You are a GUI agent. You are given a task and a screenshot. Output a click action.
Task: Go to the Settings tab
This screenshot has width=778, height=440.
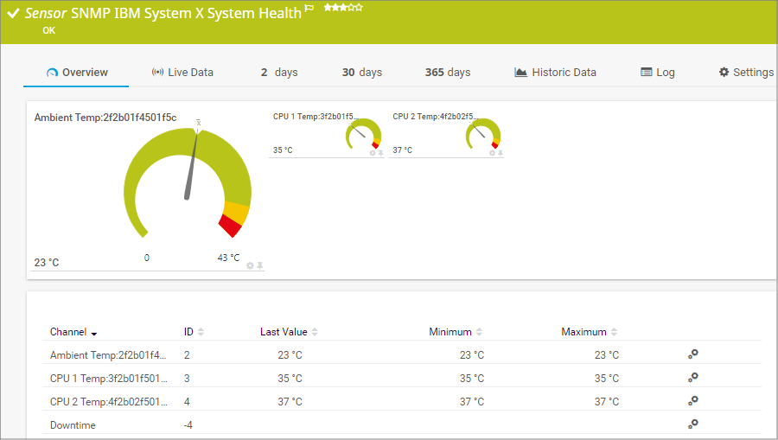[746, 73]
